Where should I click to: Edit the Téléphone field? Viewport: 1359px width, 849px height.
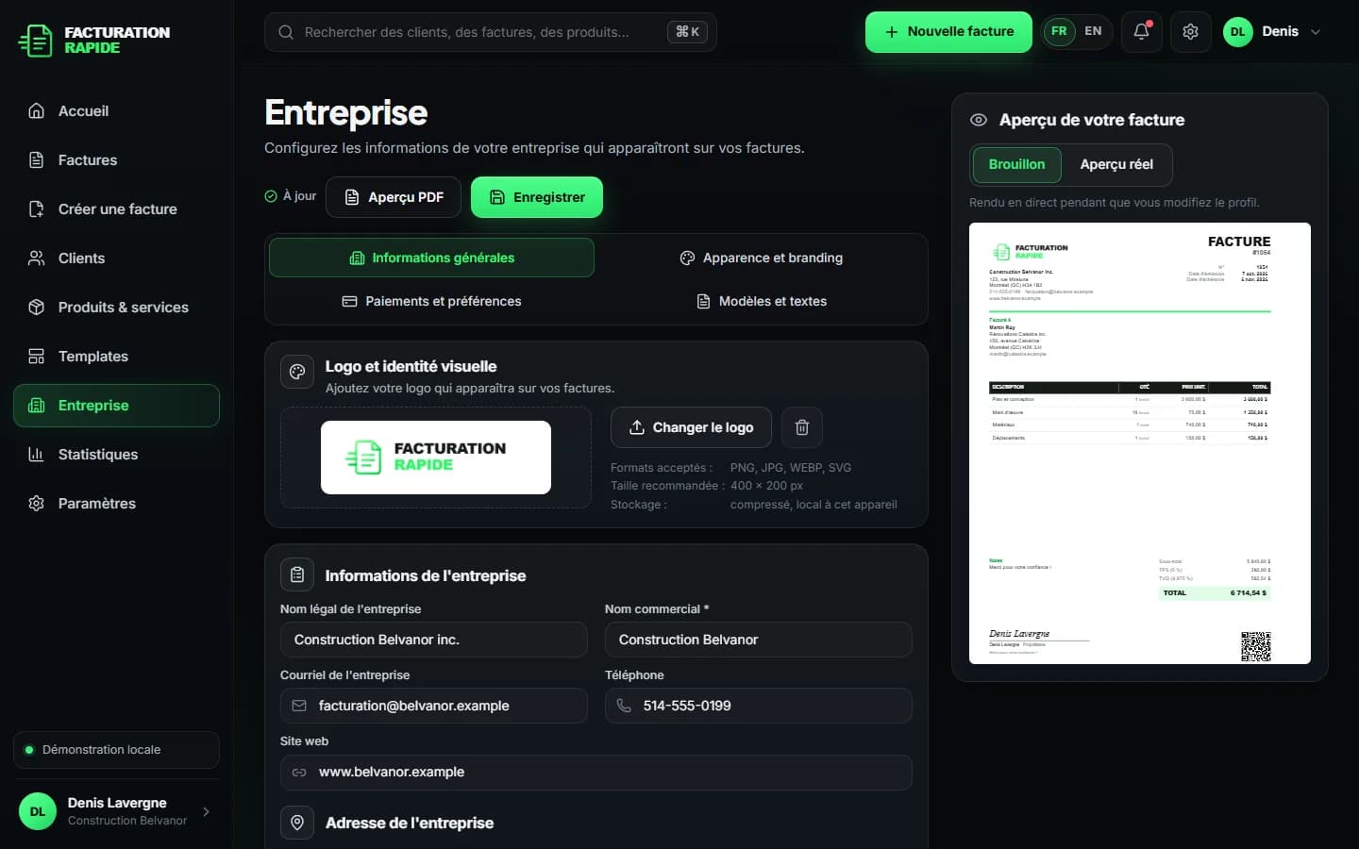tap(759, 706)
